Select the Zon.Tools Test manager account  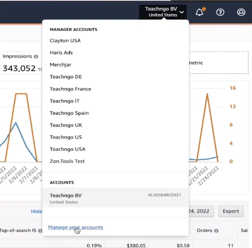(67, 161)
